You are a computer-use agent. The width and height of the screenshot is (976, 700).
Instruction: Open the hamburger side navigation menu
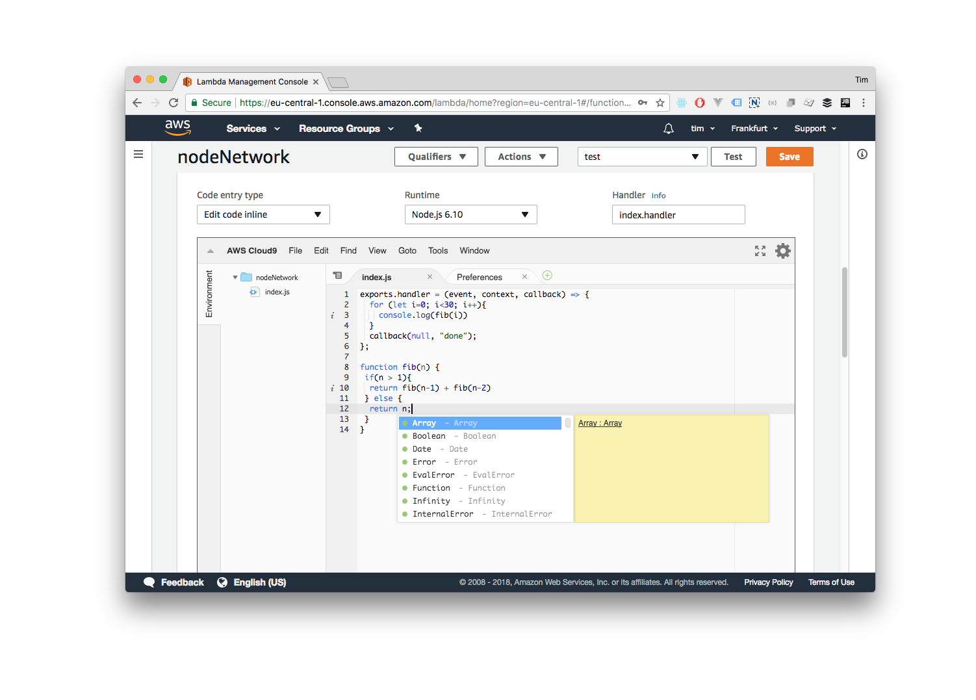coord(138,154)
